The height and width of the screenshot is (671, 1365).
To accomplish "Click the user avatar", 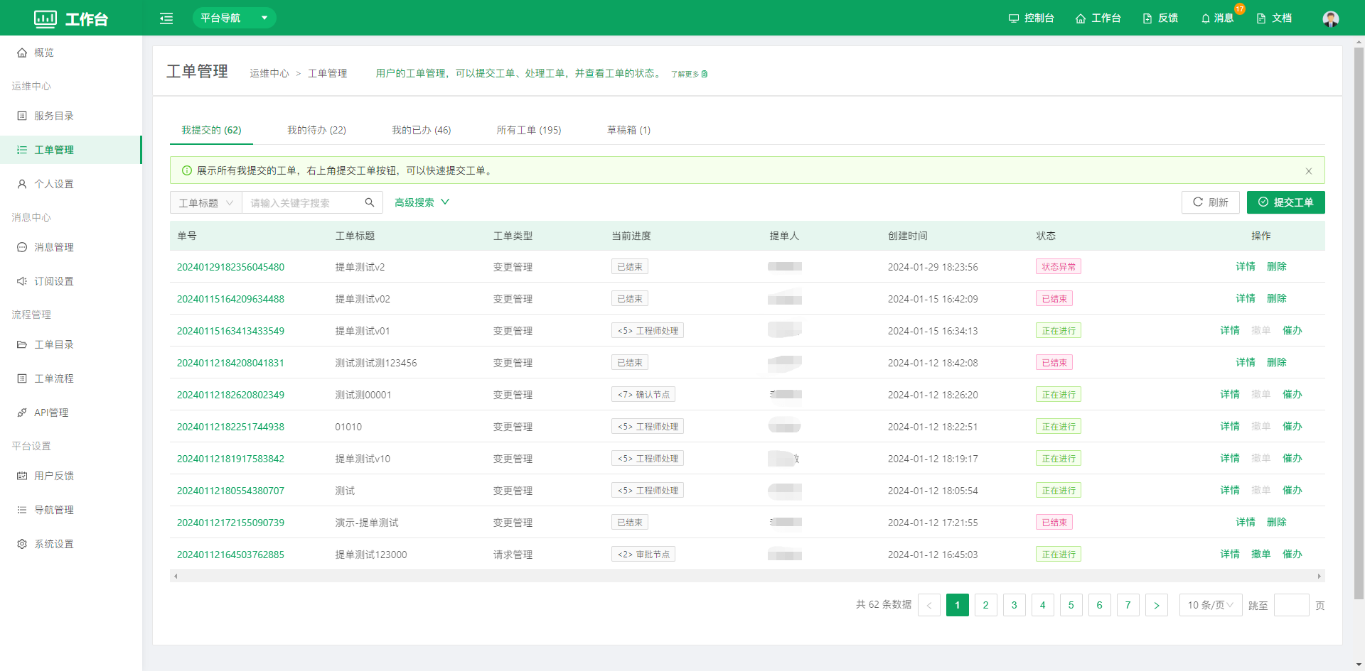I will [1331, 18].
